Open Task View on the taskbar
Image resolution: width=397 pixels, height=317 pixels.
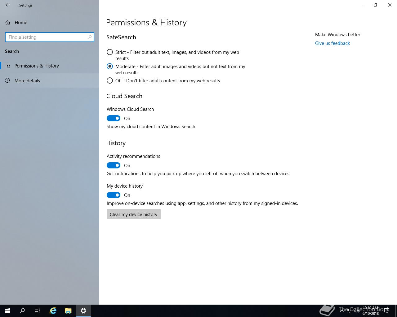[x=37, y=311]
